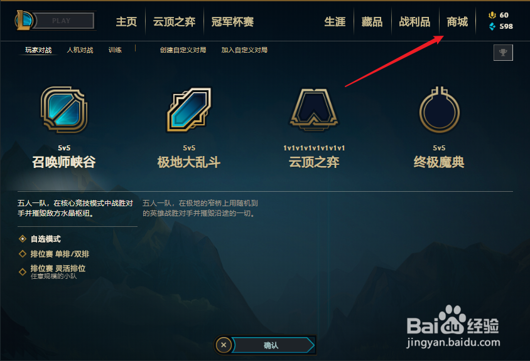
Task: Click the gold RP coin balance icon
Action: (x=492, y=15)
